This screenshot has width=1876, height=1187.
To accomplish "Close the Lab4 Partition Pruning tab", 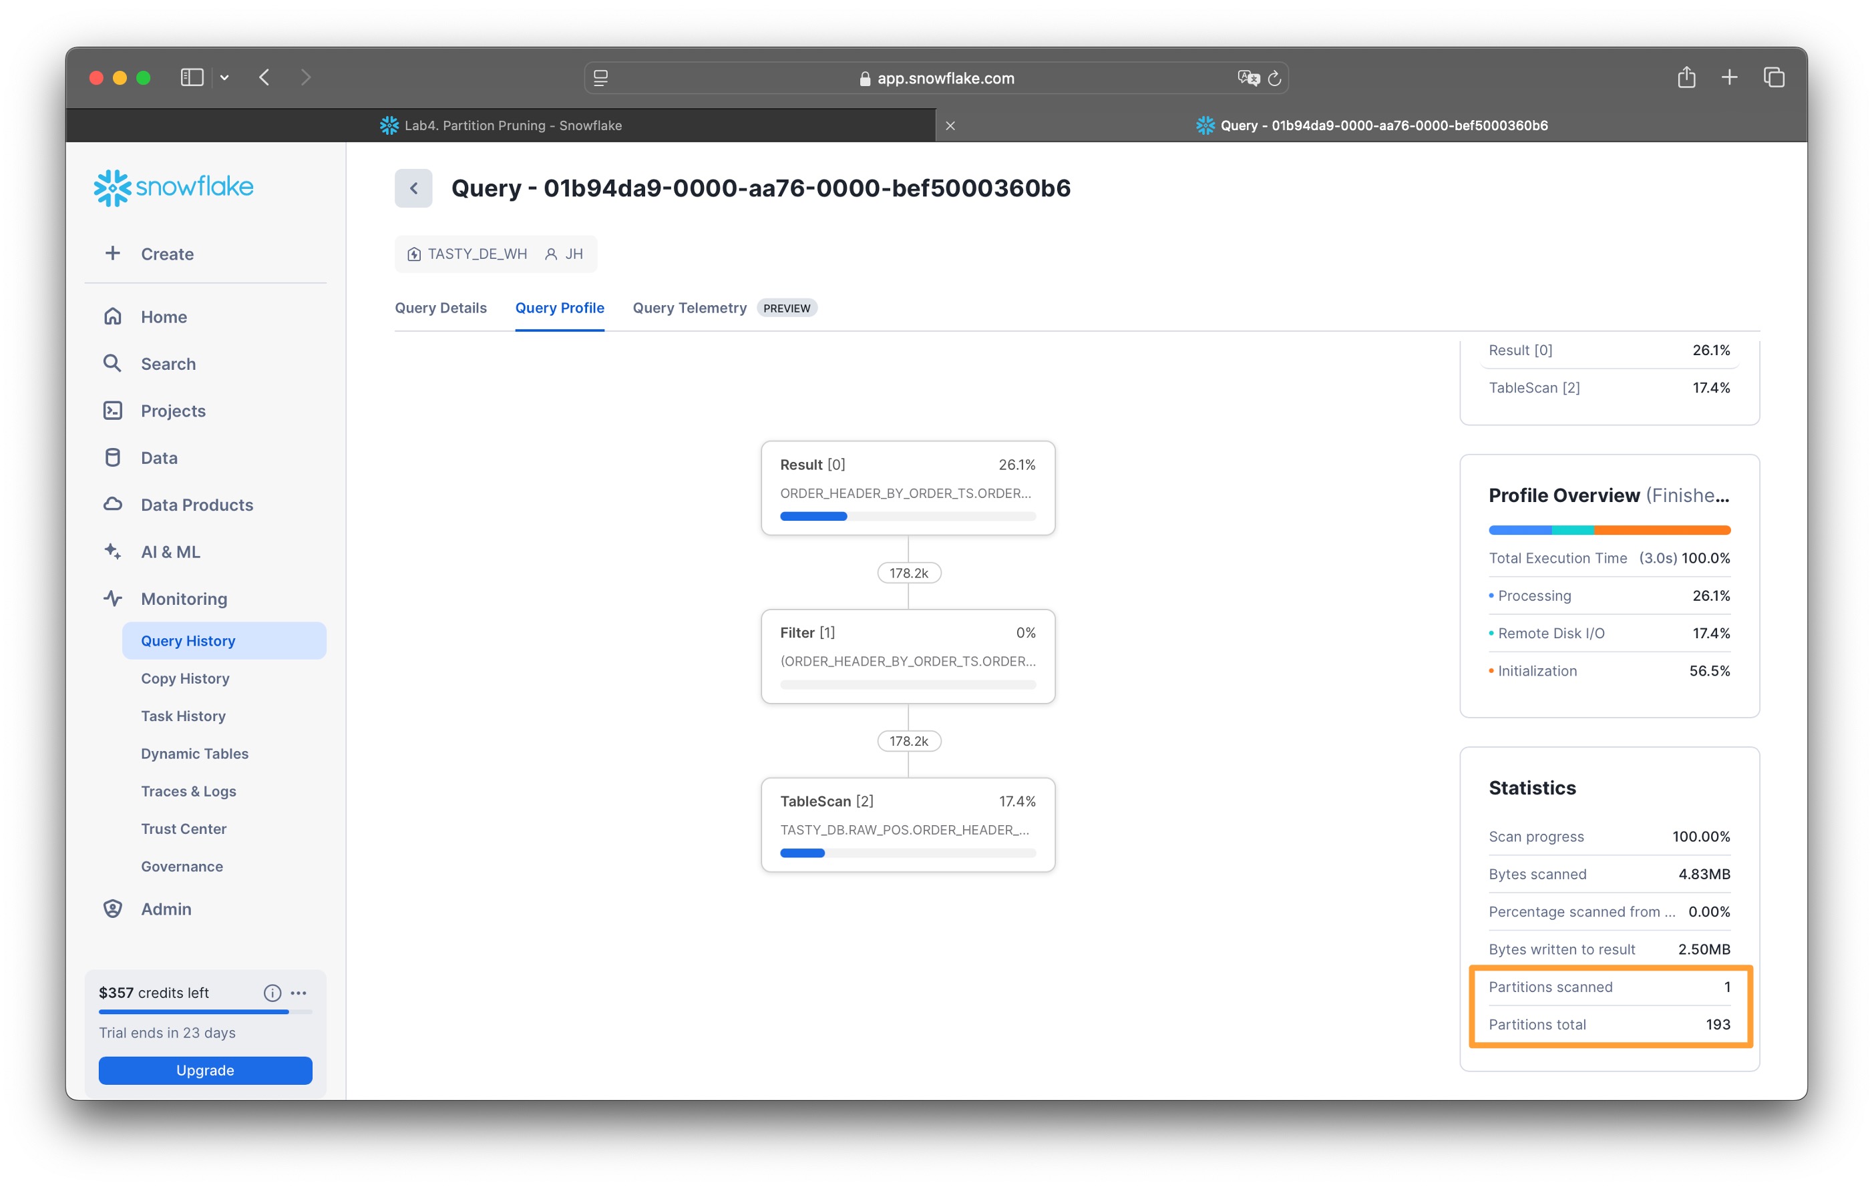I will 950,126.
